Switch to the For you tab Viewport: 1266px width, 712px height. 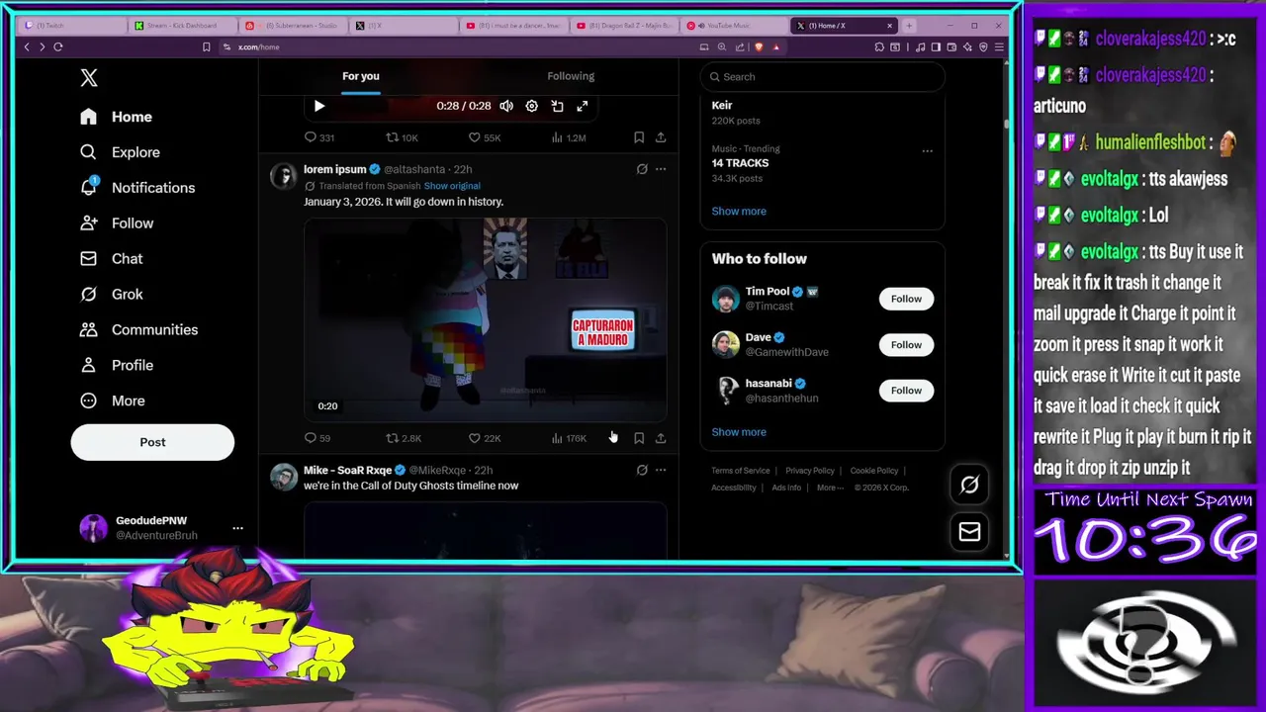(x=361, y=76)
